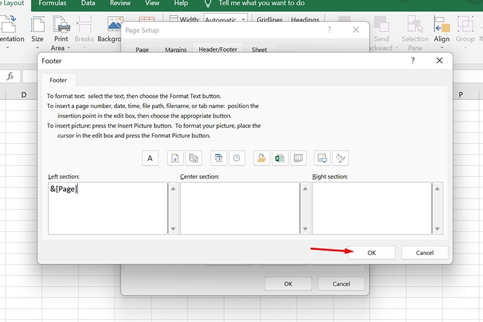Insert Date icon in Footer dialog
The image size is (483, 322).
click(x=218, y=158)
